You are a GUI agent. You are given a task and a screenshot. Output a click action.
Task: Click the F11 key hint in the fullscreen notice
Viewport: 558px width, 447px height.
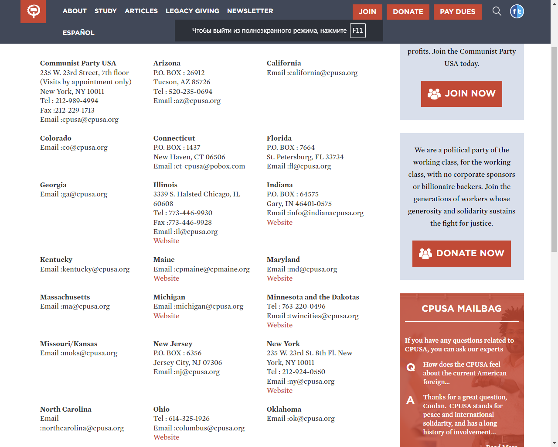[x=358, y=31]
